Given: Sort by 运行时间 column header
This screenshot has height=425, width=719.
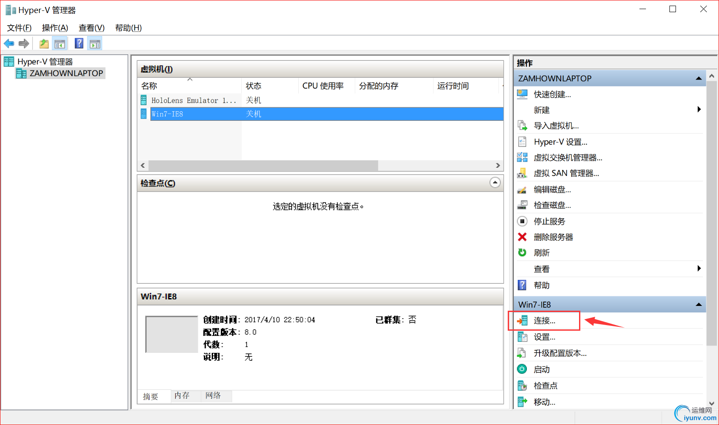Looking at the screenshot, I should [466, 86].
